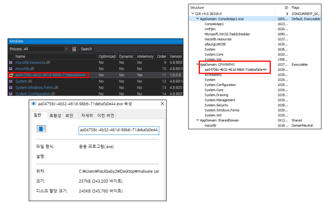Select System.dll in Modules list
The image size is (324, 203).
click(x=96, y=81)
